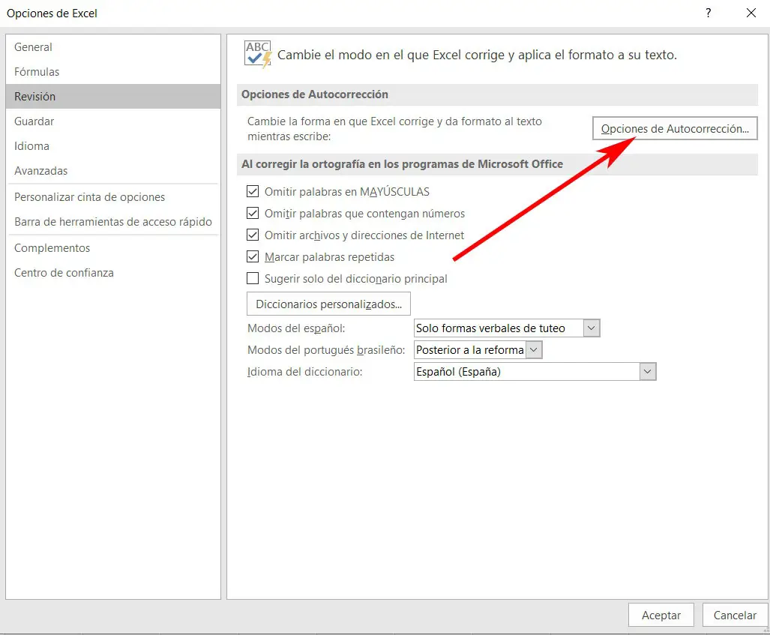Click the ABC proofing icon in the header
The width and height of the screenshot is (770, 635).
click(258, 54)
